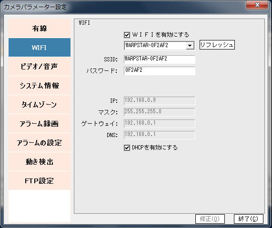Screen dimensions: 272x228
Task: Close the カメラパラメーター設定 window
Action: point(257,5)
